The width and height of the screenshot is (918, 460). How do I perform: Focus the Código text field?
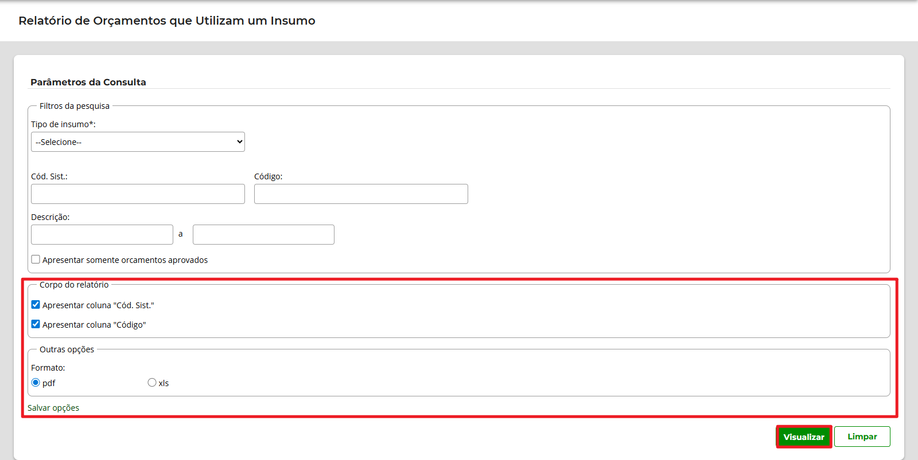point(361,194)
